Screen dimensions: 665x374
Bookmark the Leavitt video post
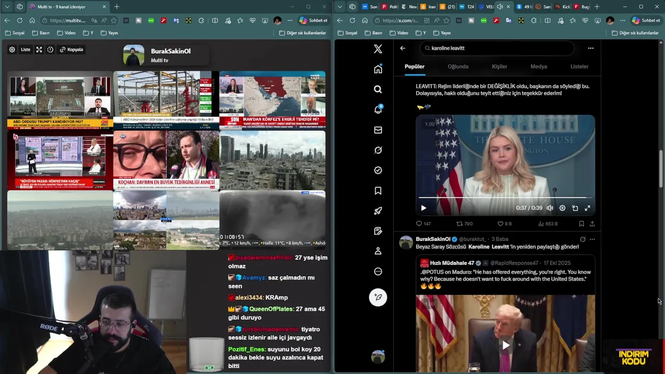click(581, 224)
